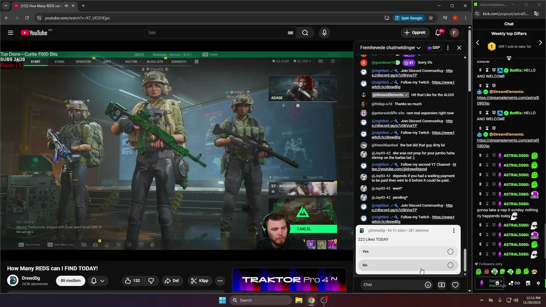Open the Windows Start menu

pyautogui.click(x=222, y=300)
